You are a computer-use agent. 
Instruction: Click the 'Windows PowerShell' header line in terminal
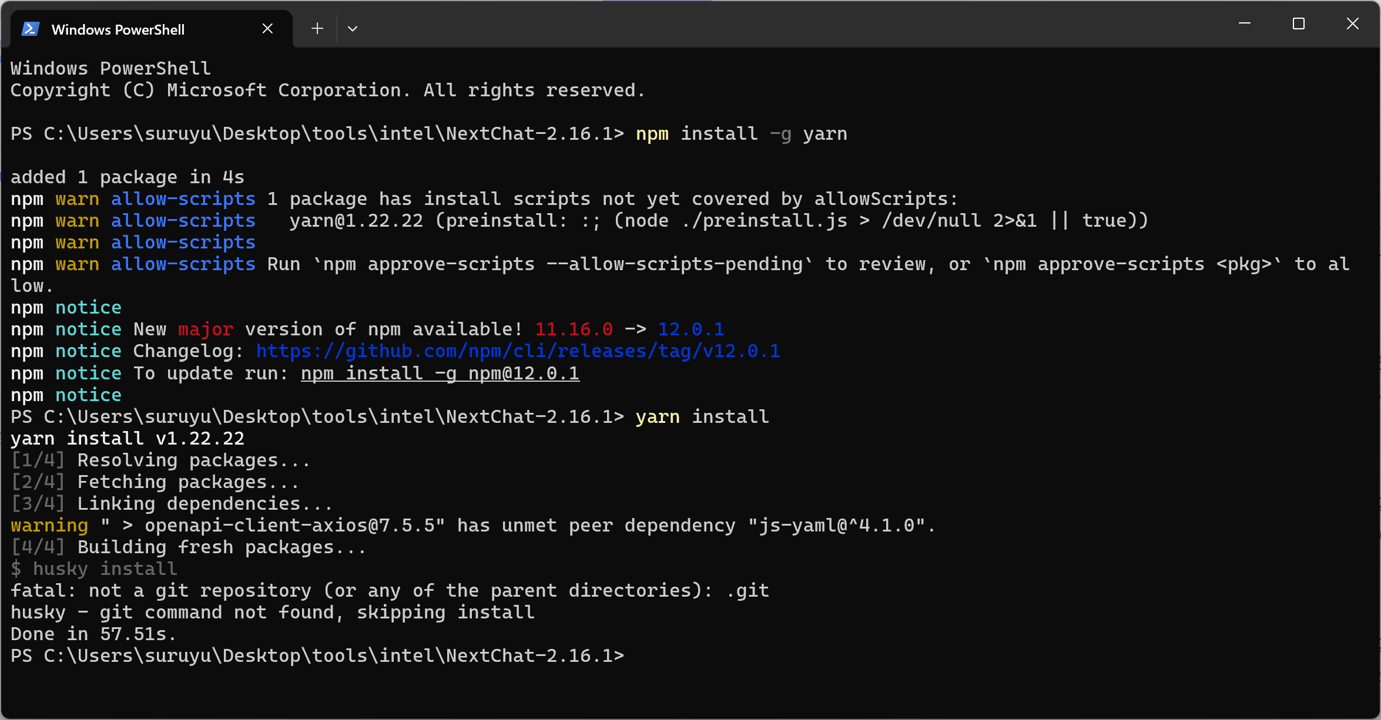[110, 69]
